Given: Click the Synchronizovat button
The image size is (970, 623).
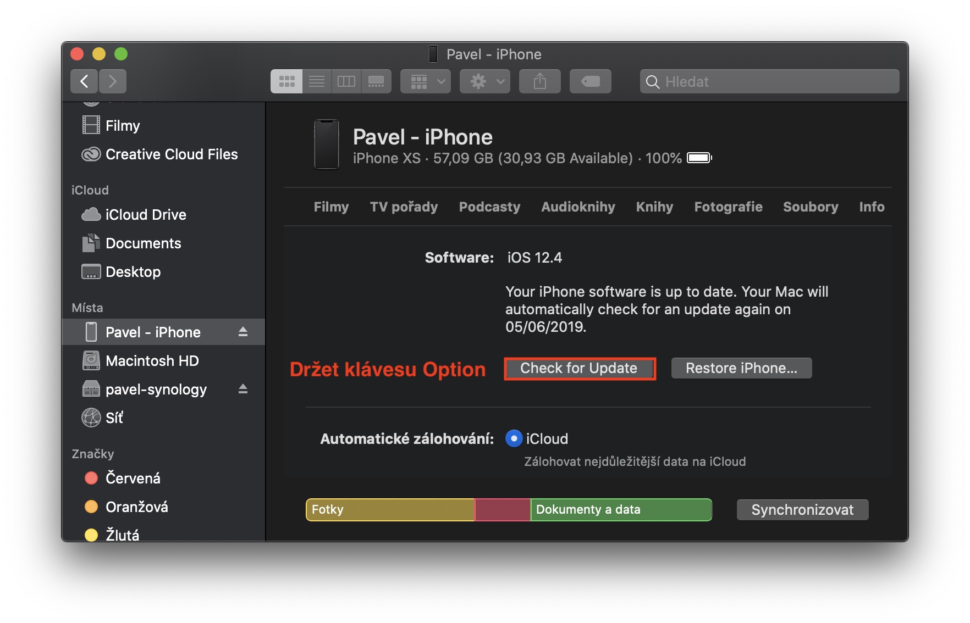Looking at the screenshot, I should coord(803,510).
